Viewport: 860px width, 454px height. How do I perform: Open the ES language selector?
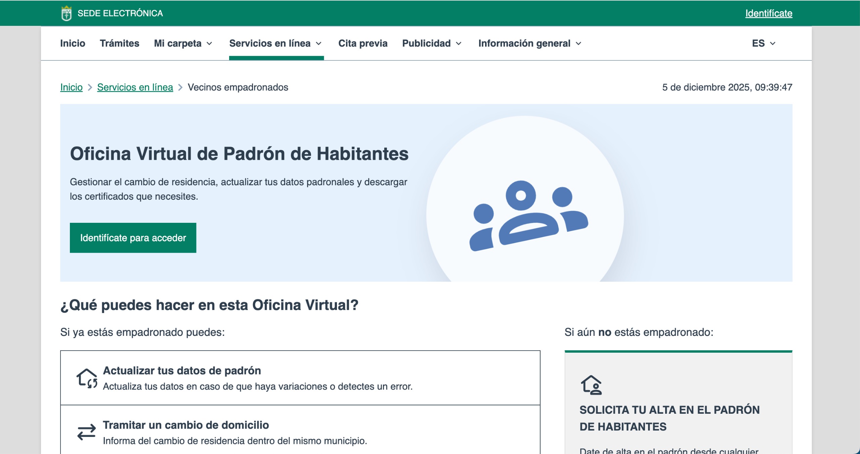coord(763,43)
